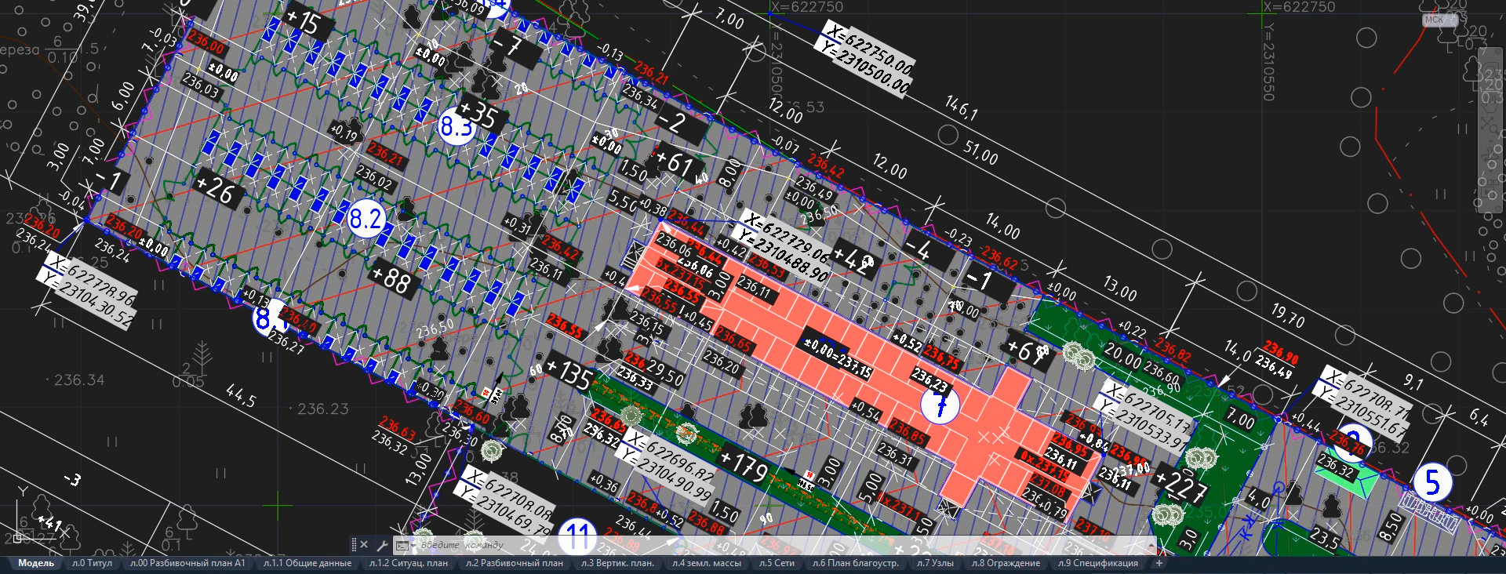Screen dimensions: 1506x574
Task: Open layout л.1.1 Общие данные
Action: (307, 563)
